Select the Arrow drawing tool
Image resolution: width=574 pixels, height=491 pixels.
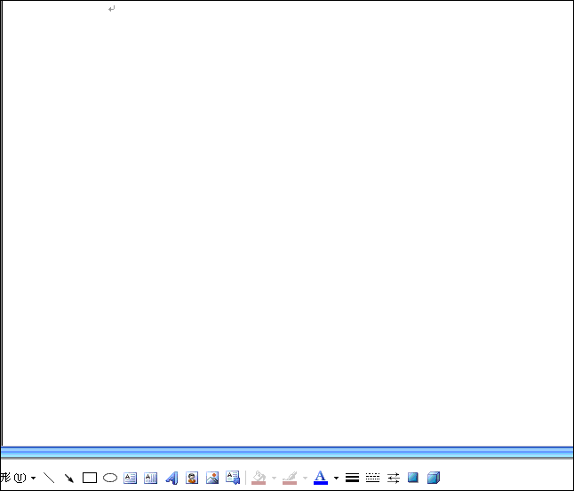point(69,478)
